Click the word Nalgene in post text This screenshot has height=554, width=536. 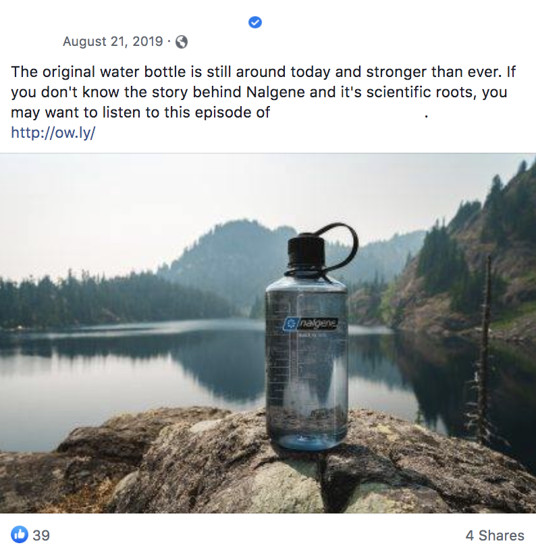(275, 92)
